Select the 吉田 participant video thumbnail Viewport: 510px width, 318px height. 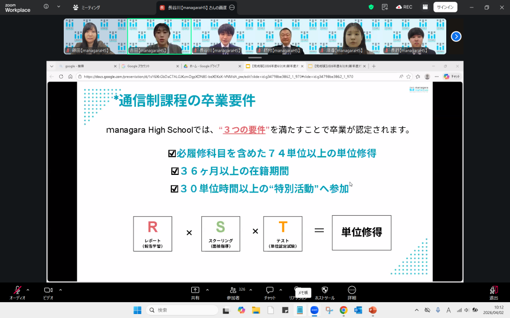coord(159,36)
